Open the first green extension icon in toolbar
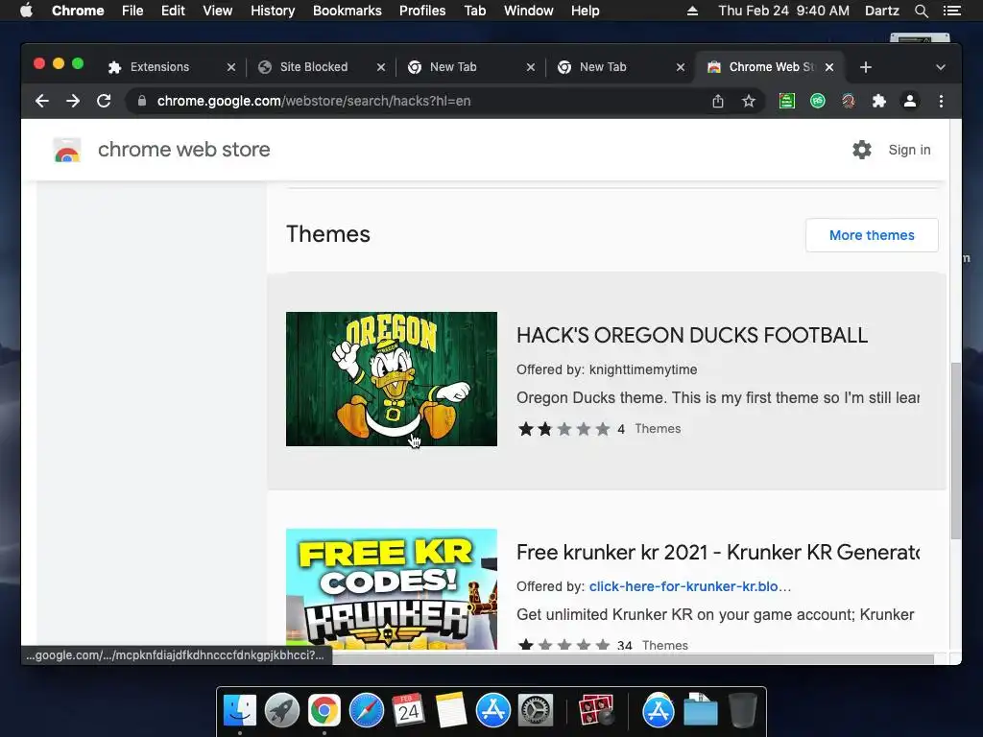Image resolution: width=983 pixels, height=737 pixels. pyautogui.click(x=787, y=101)
